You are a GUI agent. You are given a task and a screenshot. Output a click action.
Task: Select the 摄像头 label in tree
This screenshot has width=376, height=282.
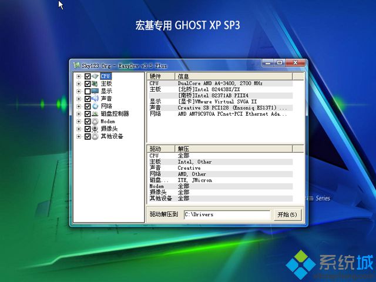109,129
